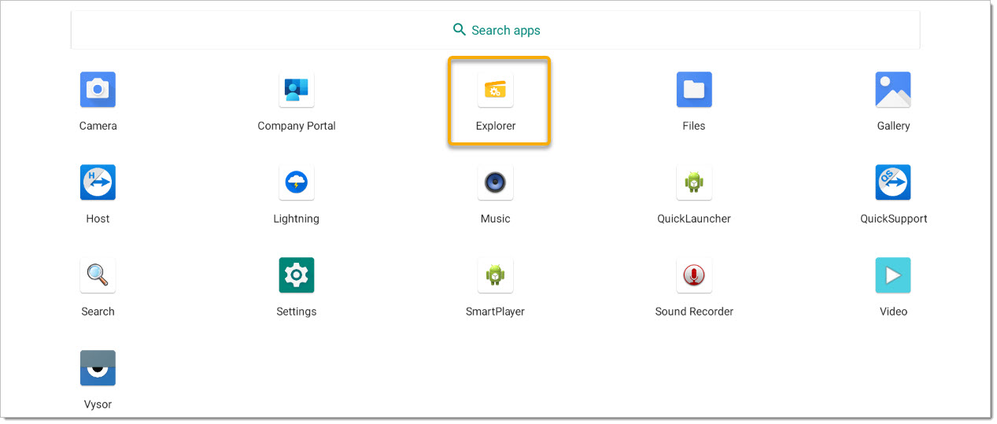The width and height of the screenshot is (997, 424).
Task: Open the TeamViewer Host app
Action: click(x=98, y=183)
